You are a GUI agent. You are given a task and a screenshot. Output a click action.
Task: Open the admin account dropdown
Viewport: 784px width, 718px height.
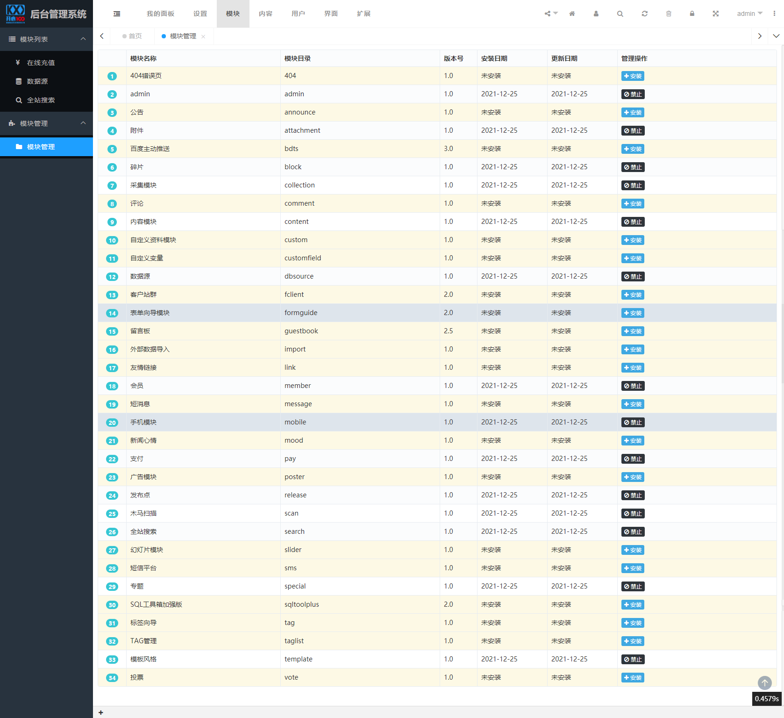749,14
